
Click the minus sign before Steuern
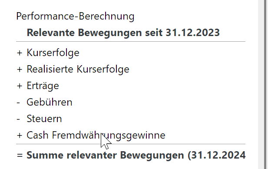click(18, 119)
